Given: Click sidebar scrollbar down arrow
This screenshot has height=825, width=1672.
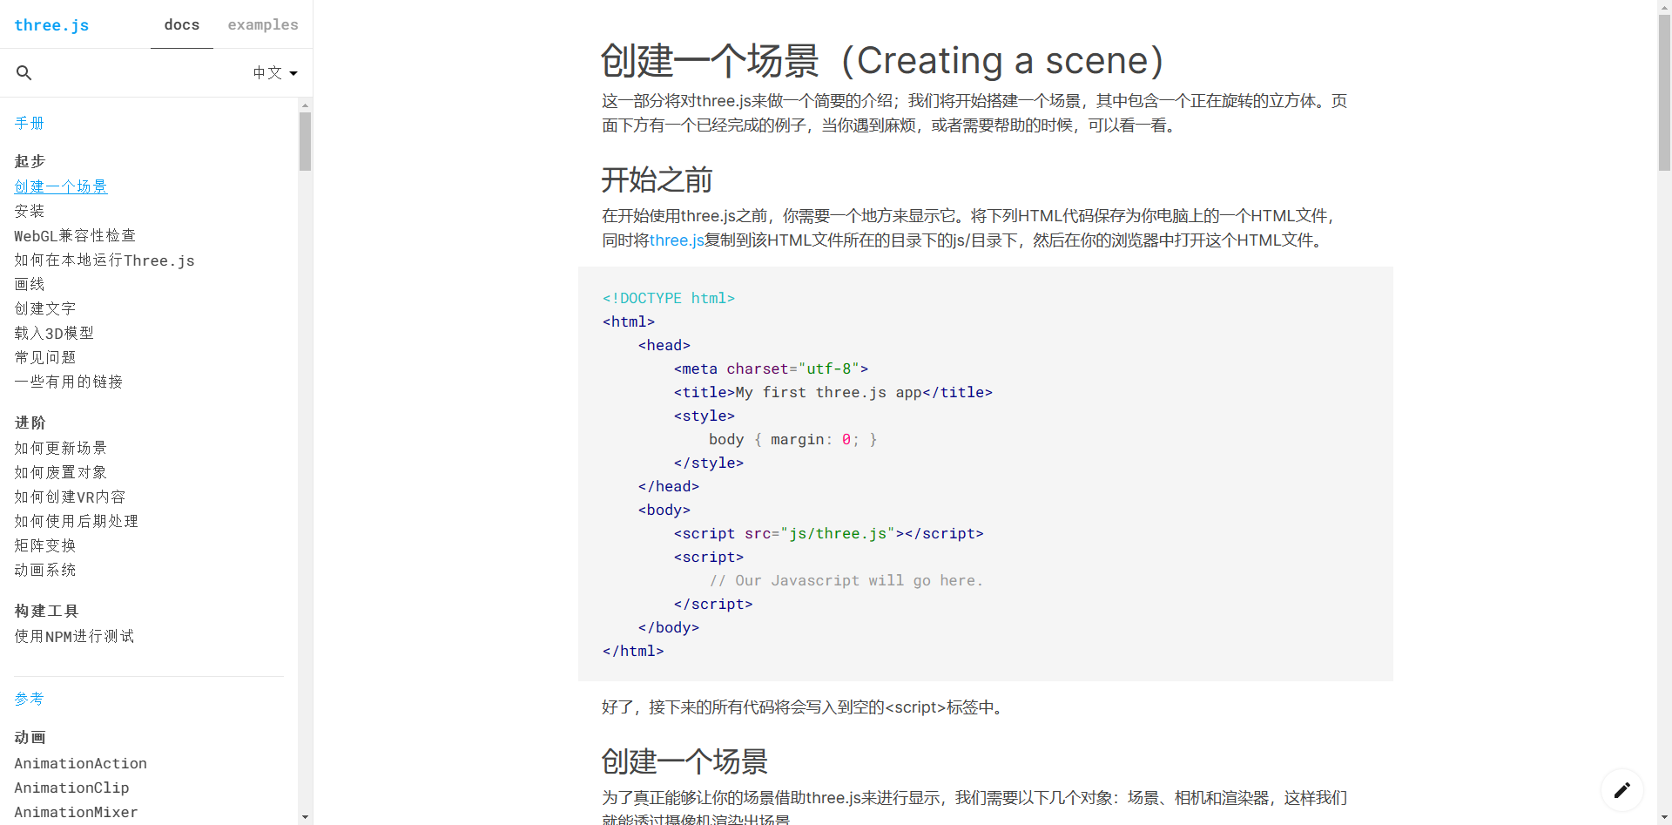Looking at the screenshot, I should [x=305, y=818].
